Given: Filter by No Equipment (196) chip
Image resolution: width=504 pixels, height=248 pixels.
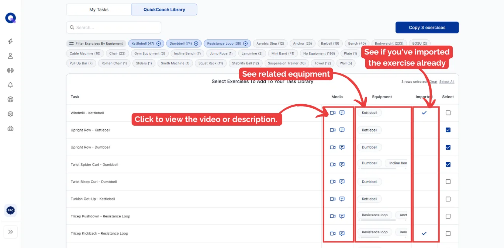Looking at the screenshot, I should 319,53.
